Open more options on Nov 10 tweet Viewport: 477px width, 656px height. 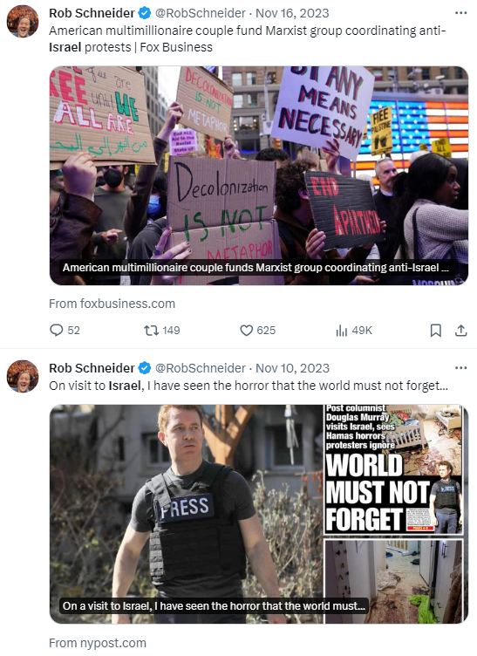pyautogui.click(x=460, y=368)
